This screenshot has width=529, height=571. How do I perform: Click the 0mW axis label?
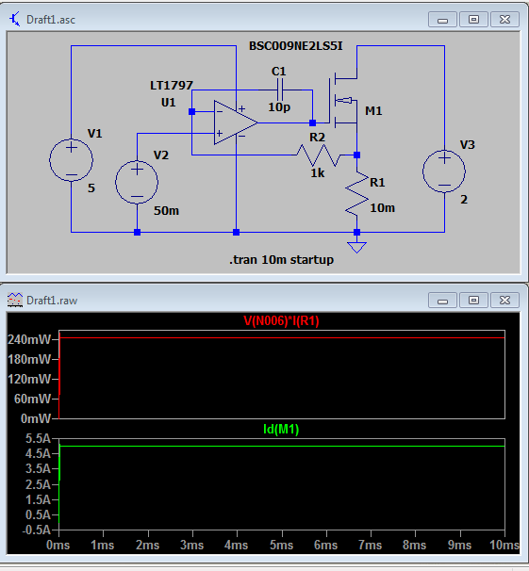[x=36, y=418]
